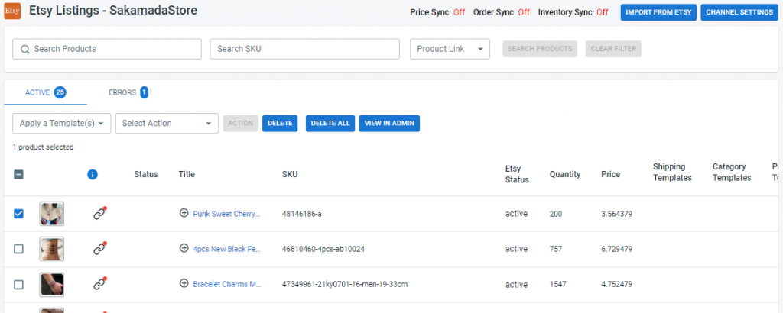This screenshot has width=783, height=313.
Task: Click price 3.564379
Action: click(617, 214)
